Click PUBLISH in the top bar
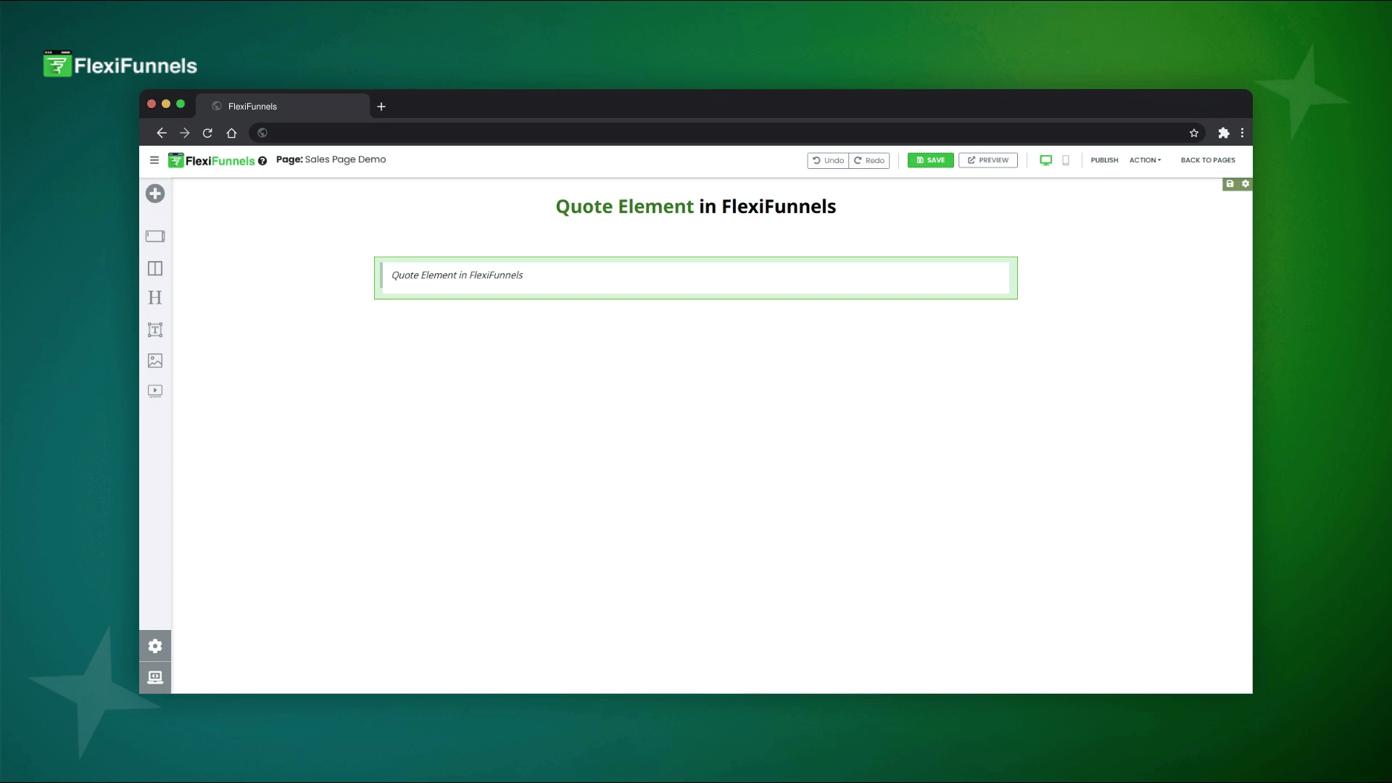The image size is (1392, 783). click(1104, 160)
